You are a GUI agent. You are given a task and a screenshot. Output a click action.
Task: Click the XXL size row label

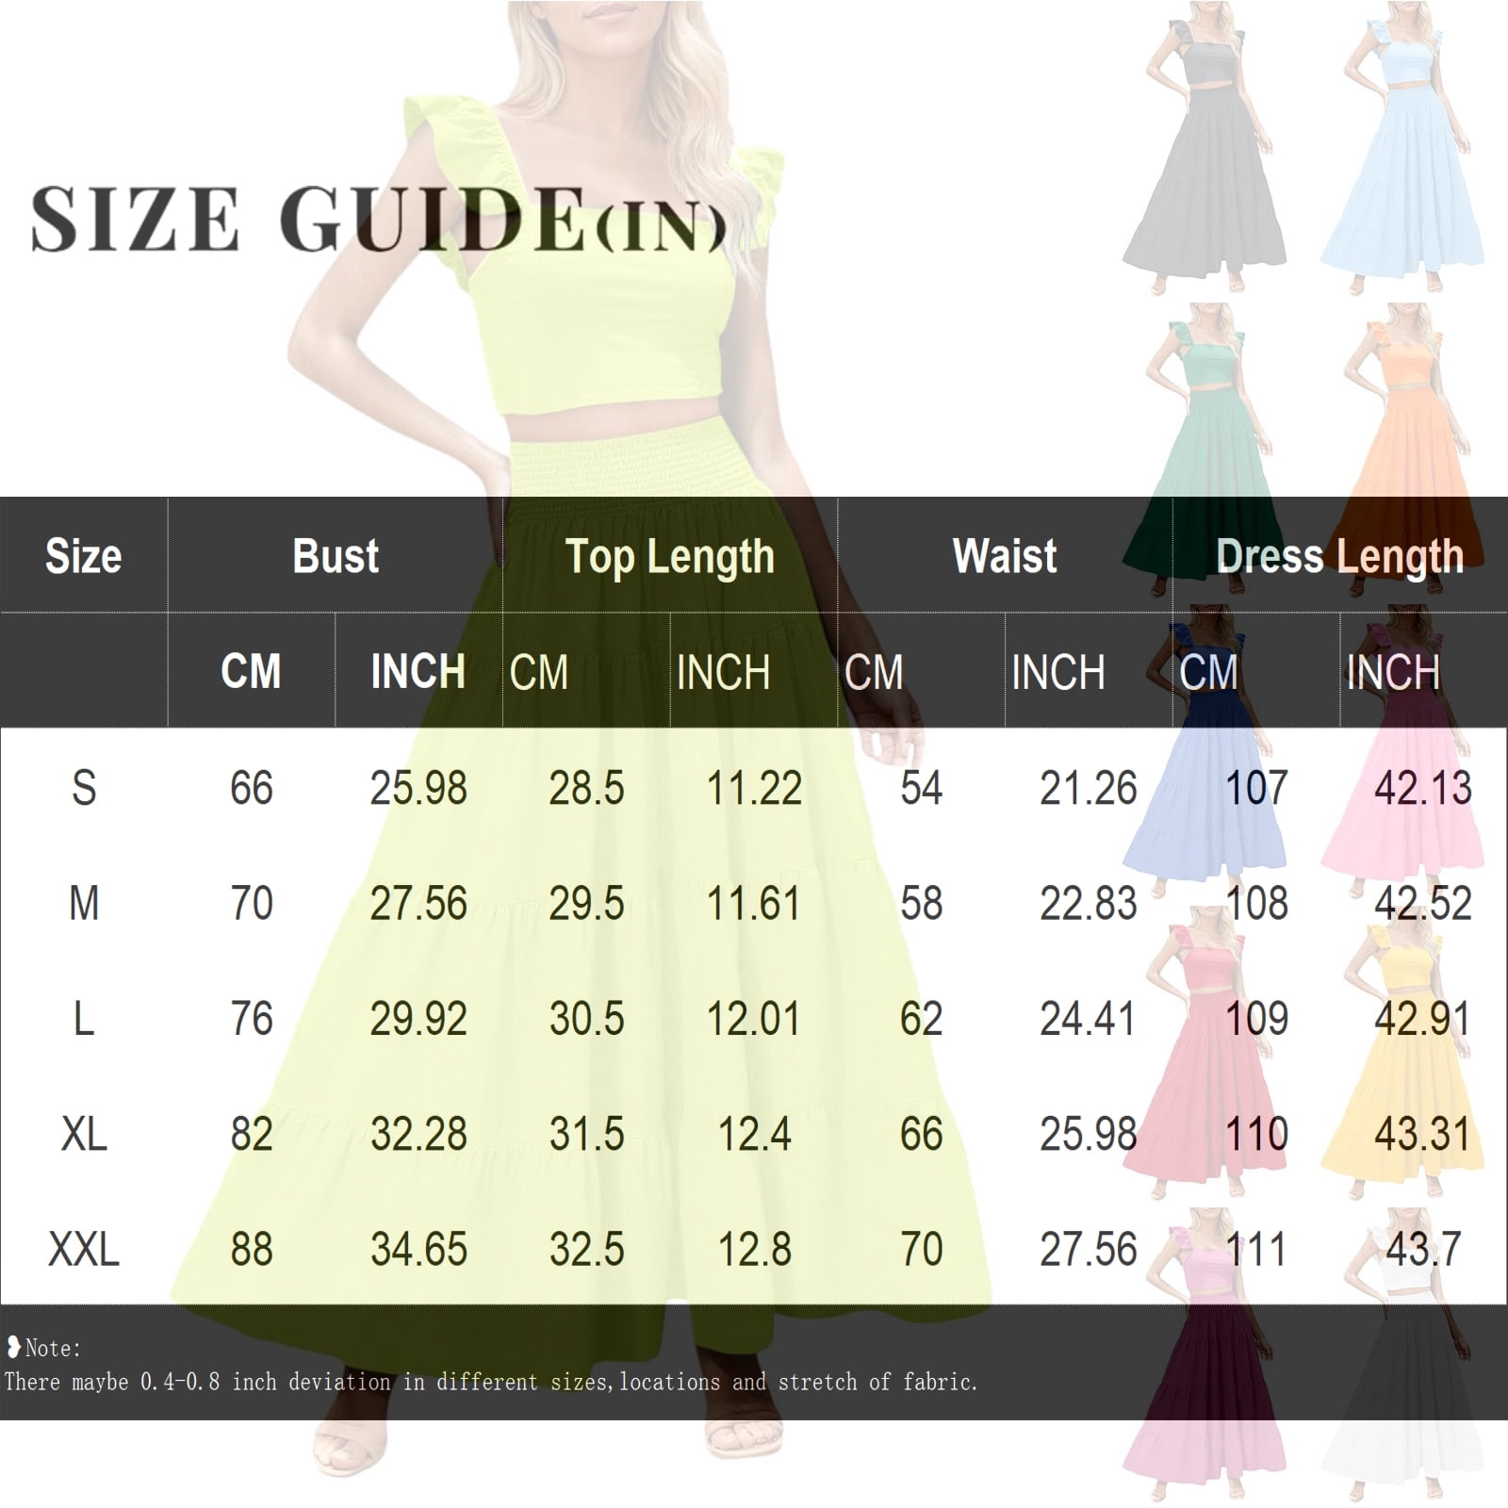(x=84, y=1250)
